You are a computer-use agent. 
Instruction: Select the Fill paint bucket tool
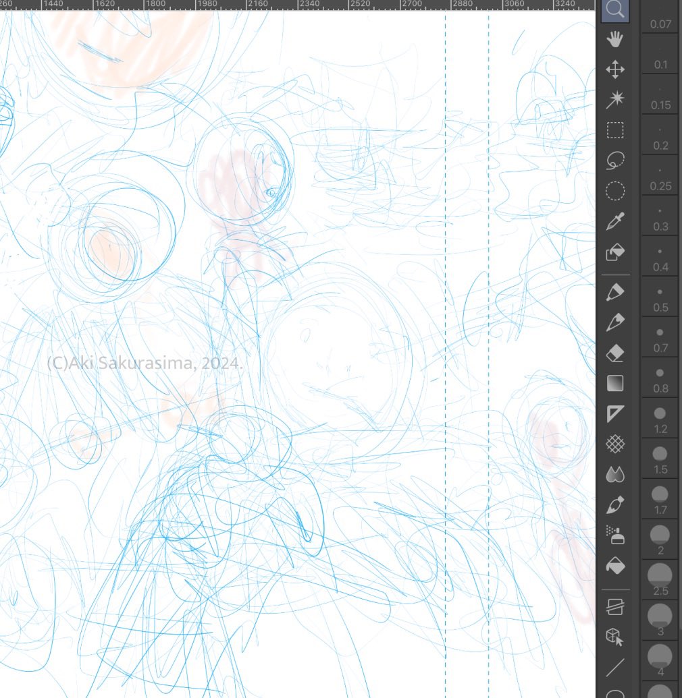(615, 566)
